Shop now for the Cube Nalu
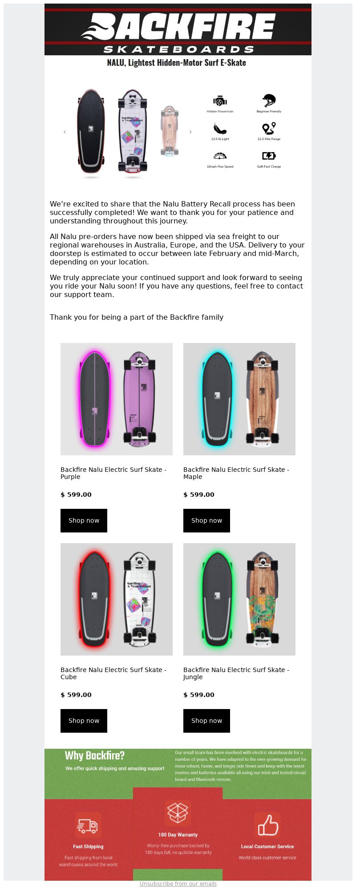 [x=84, y=721]
